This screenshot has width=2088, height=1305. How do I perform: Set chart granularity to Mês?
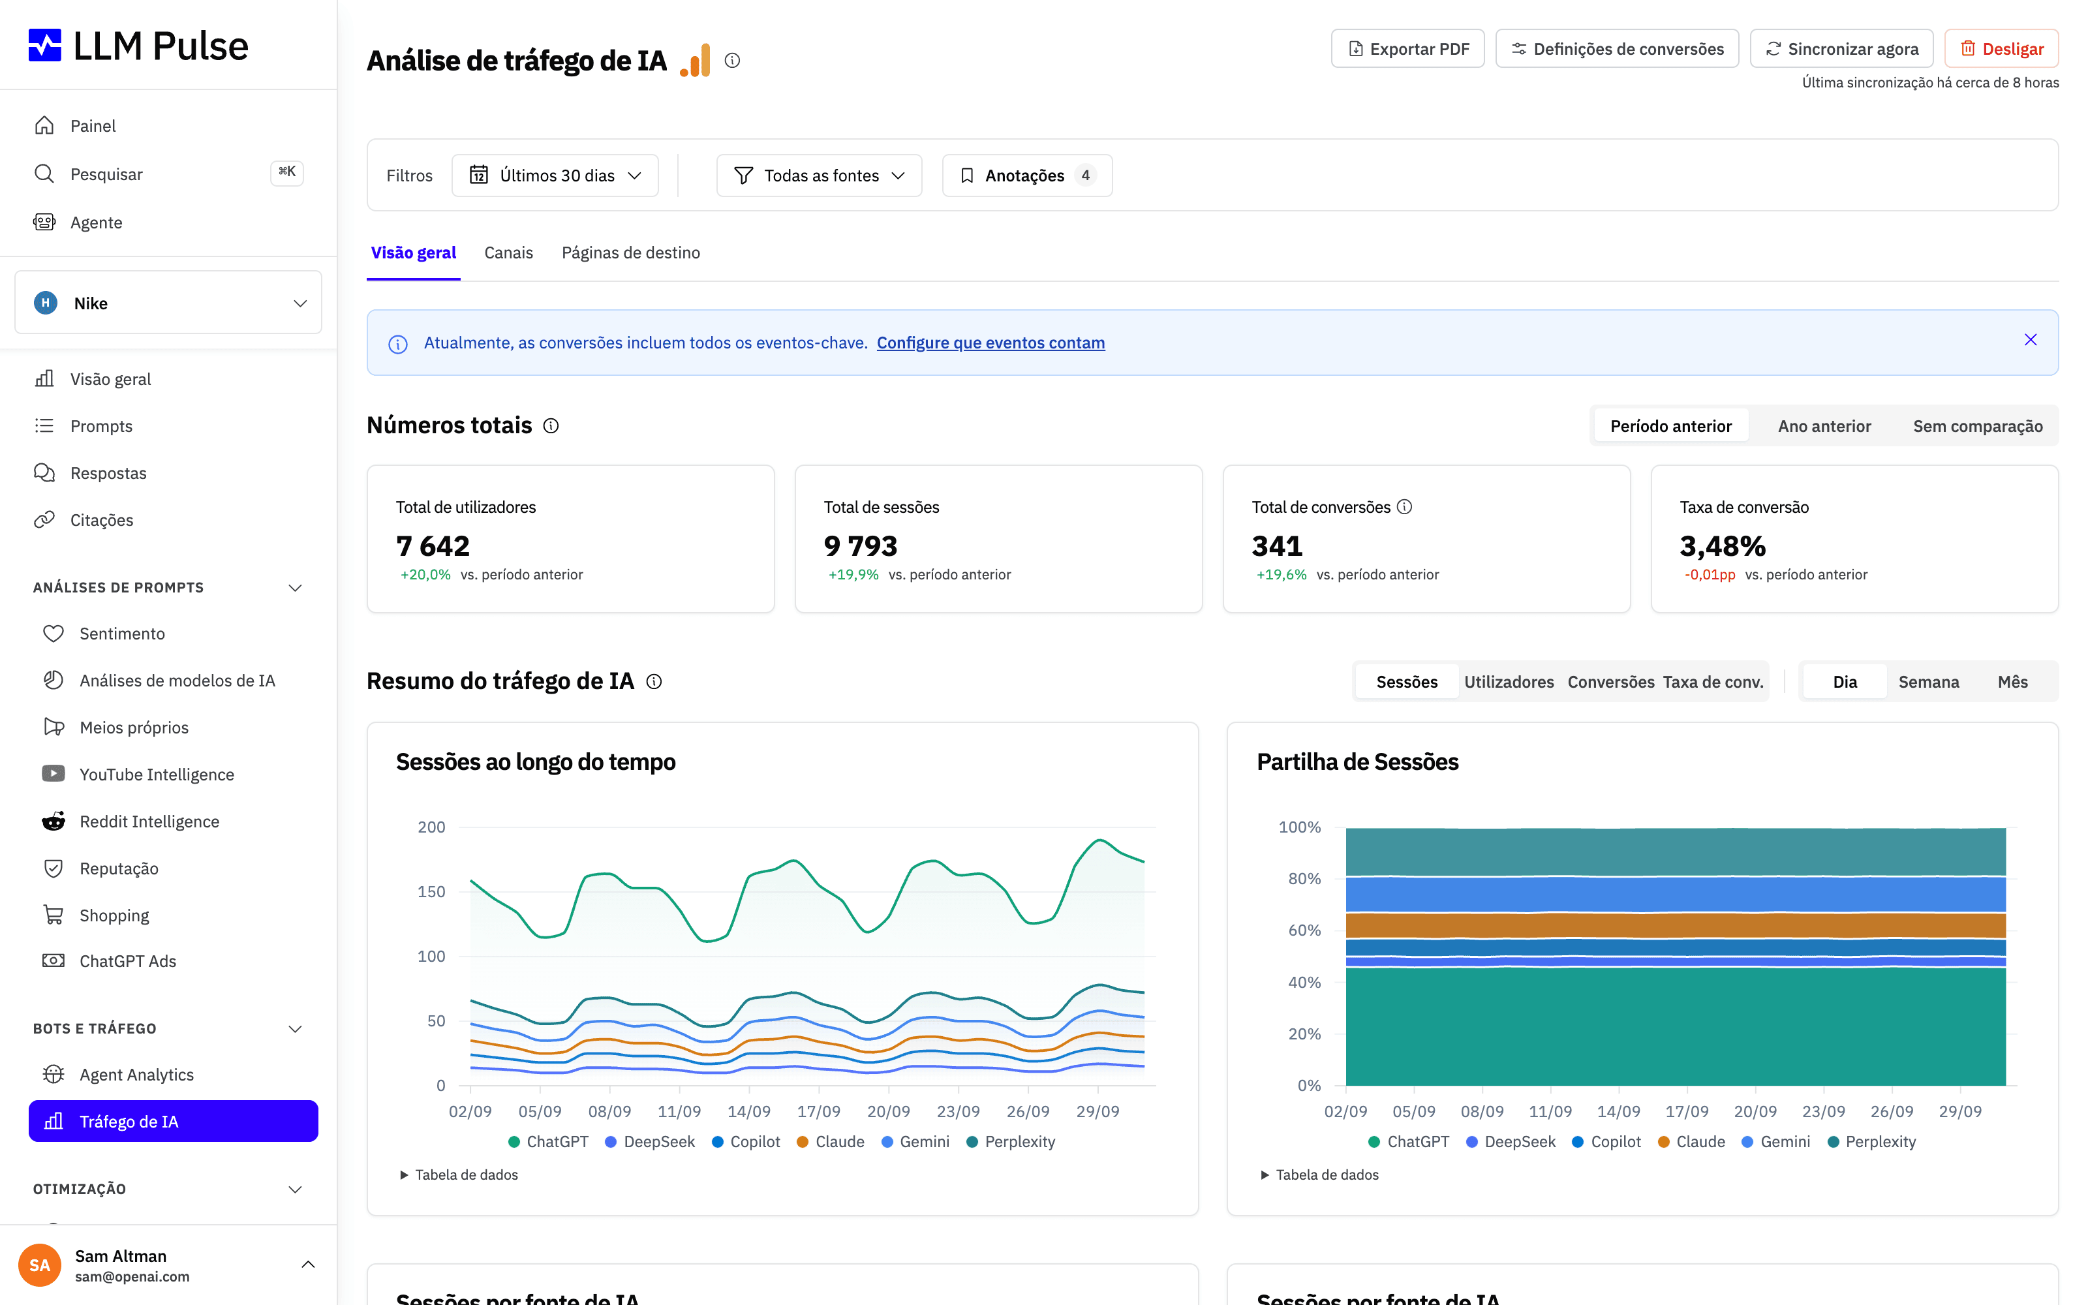pyautogui.click(x=2012, y=682)
